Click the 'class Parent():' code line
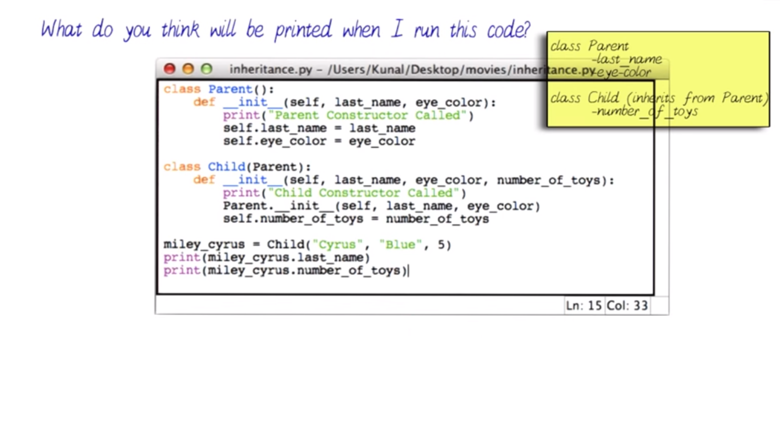Screen dimensions: 780x438 pos(219,90)
